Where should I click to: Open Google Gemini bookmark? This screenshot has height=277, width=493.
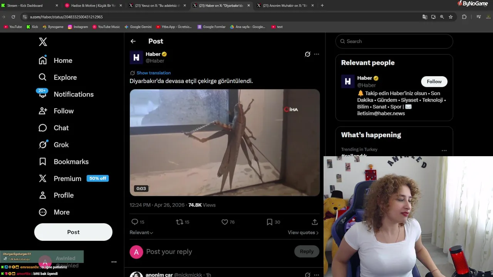click(138, 27)
